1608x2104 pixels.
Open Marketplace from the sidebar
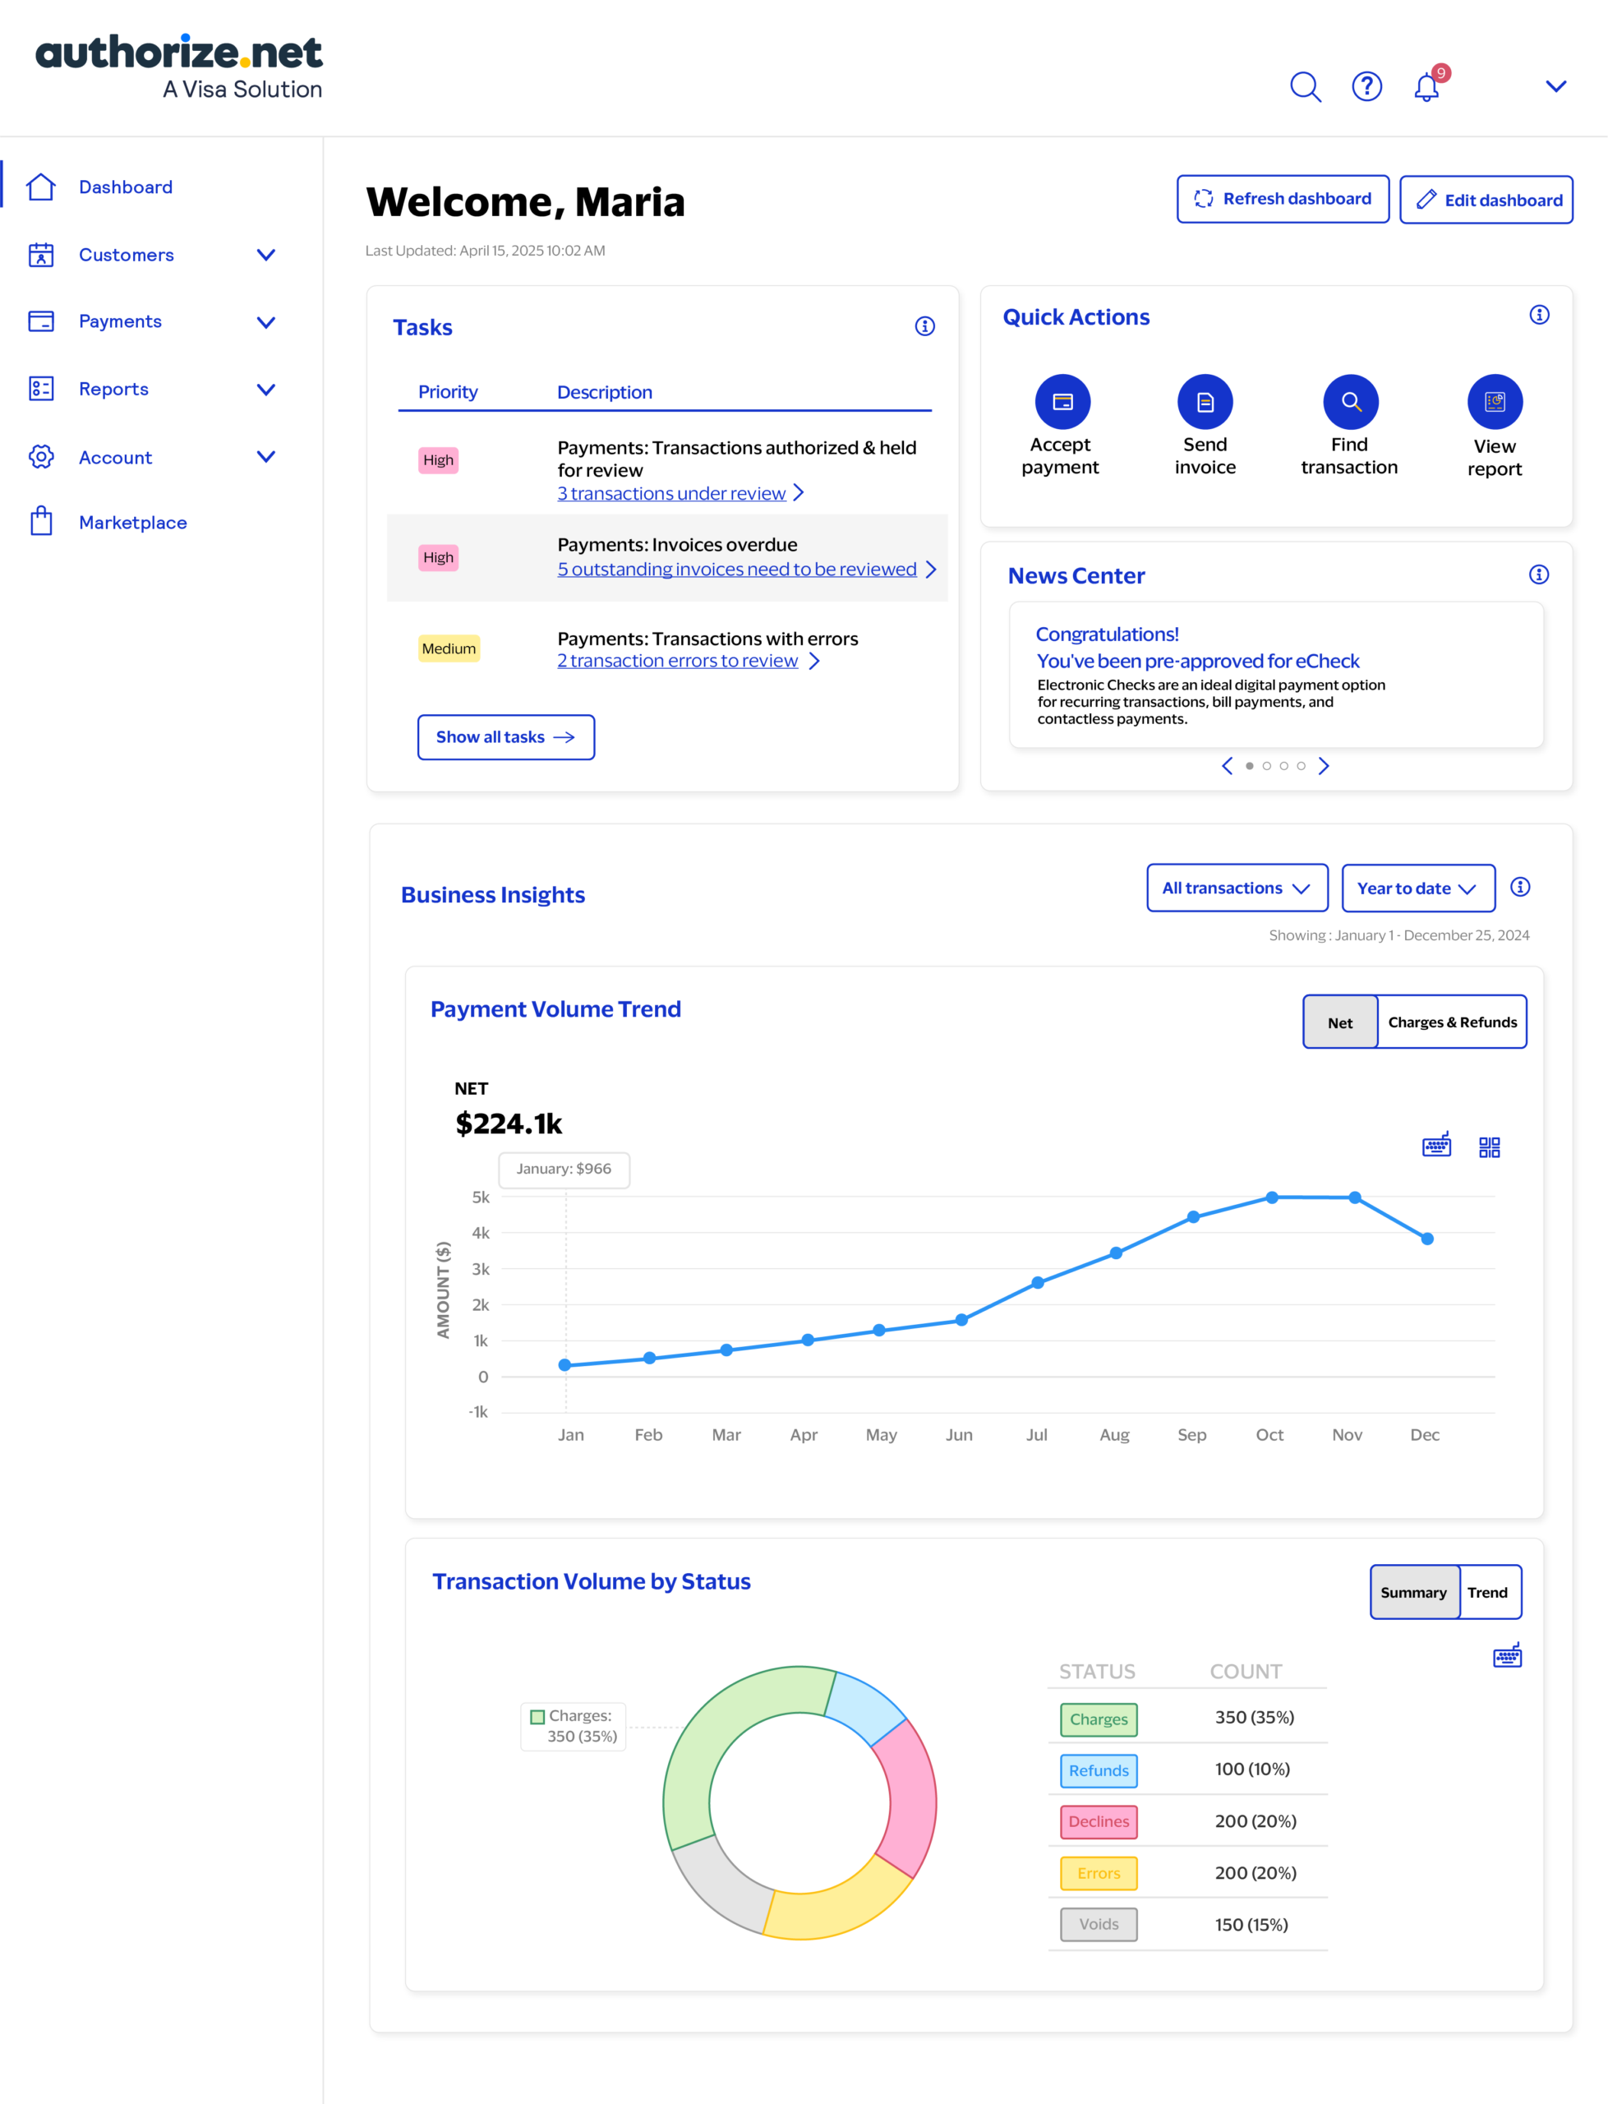pos(132,523)
